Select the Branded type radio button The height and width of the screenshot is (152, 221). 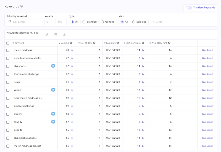(84, 22)
